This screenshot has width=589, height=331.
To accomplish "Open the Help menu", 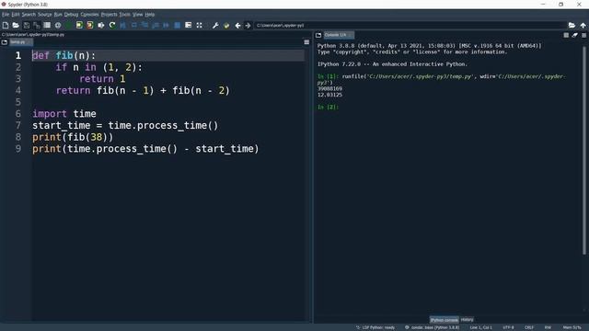I will pyautogui.click(x=149, y=15).
